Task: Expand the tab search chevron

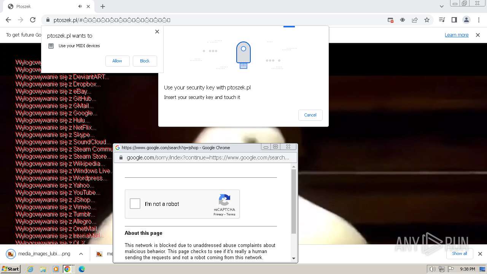Action: (x=442, y=6)
